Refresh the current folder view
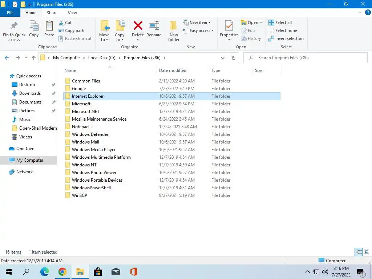372x279 pixels. (234, 58)
